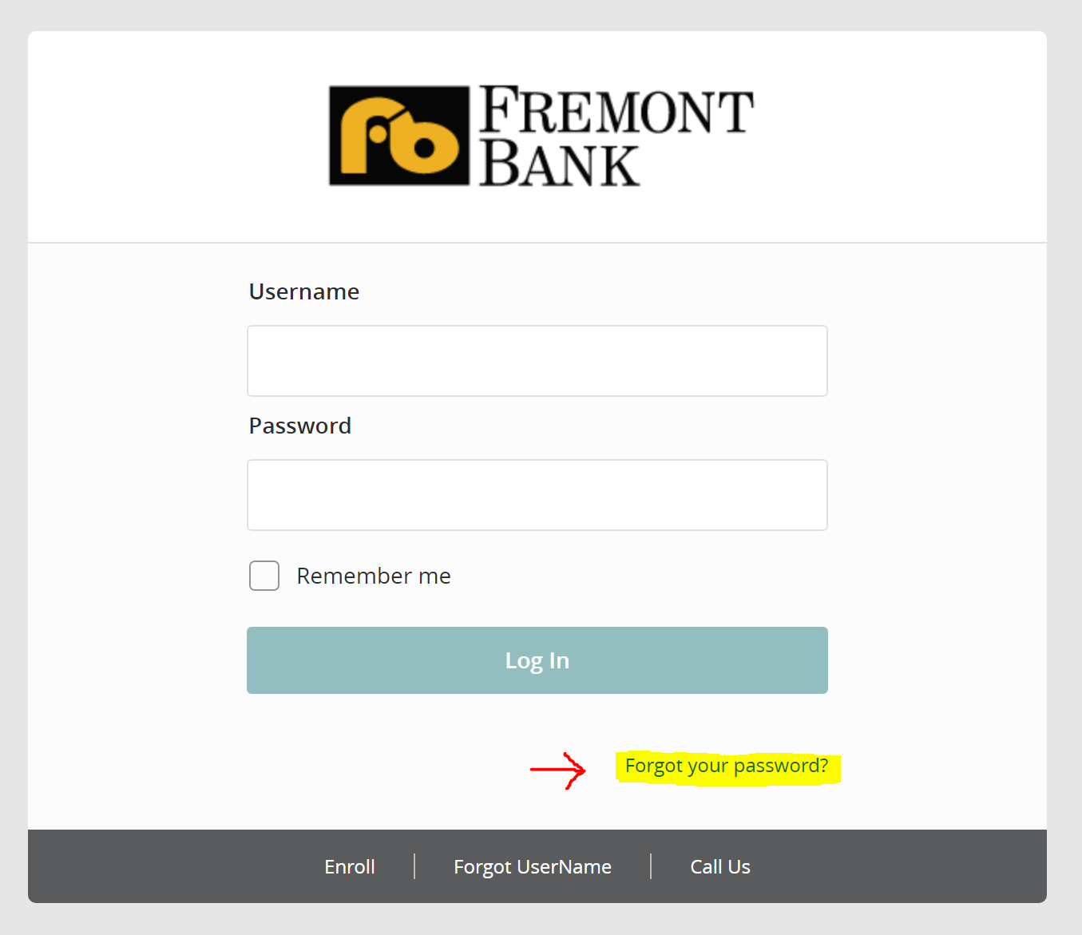Focus the Password input field
1082x935 pixels.
537,495
